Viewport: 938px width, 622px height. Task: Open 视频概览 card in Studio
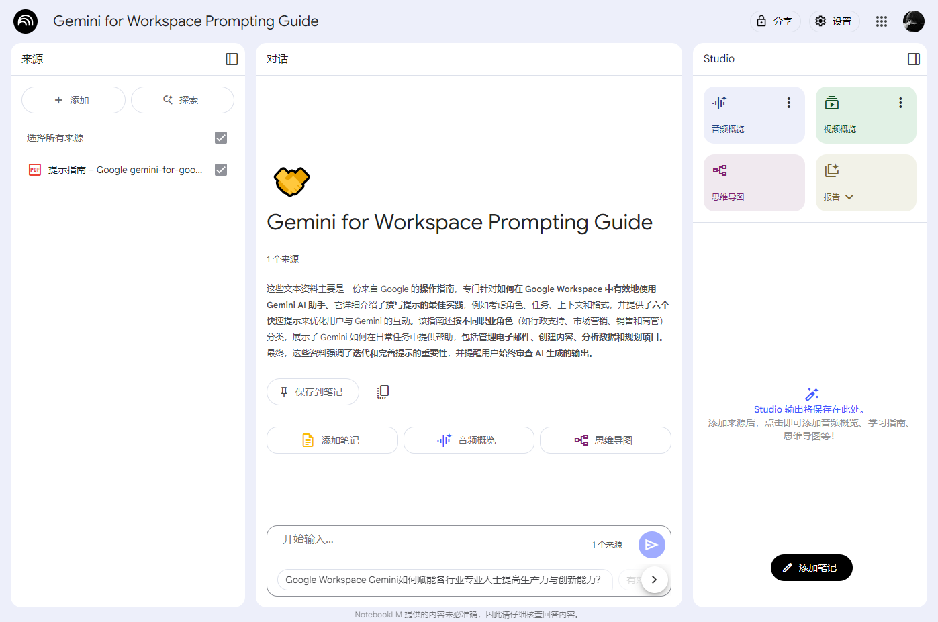[866, 115]
